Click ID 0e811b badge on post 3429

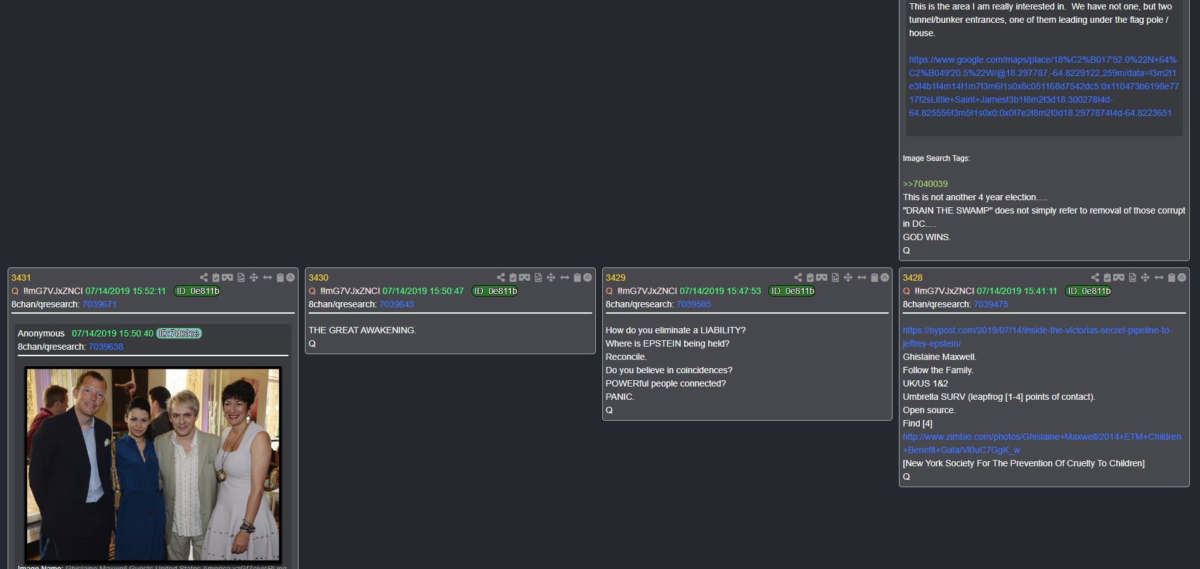(792, 291)
